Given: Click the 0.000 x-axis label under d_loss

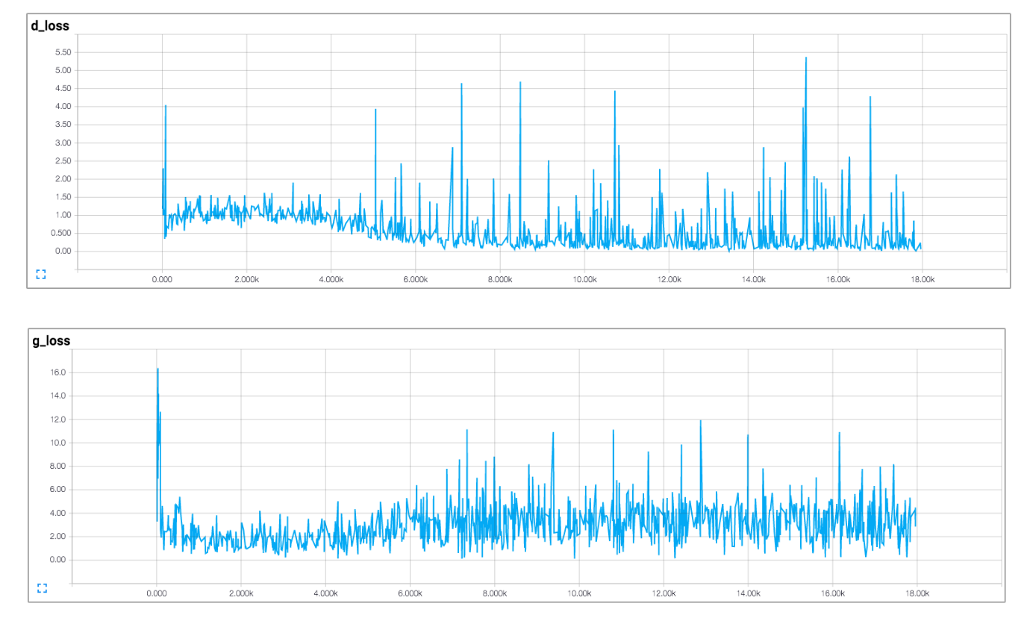Looking at the screenshot, I should (x=162, y=279).
